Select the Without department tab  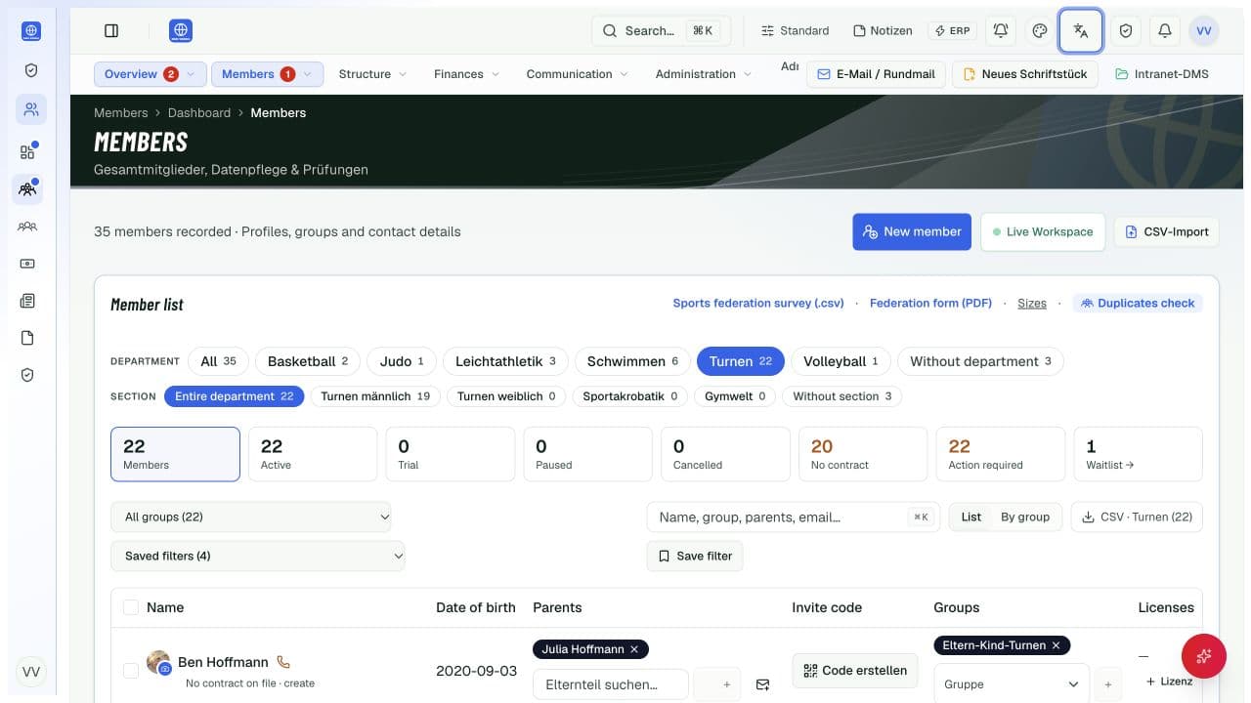(x=980, y=361)
